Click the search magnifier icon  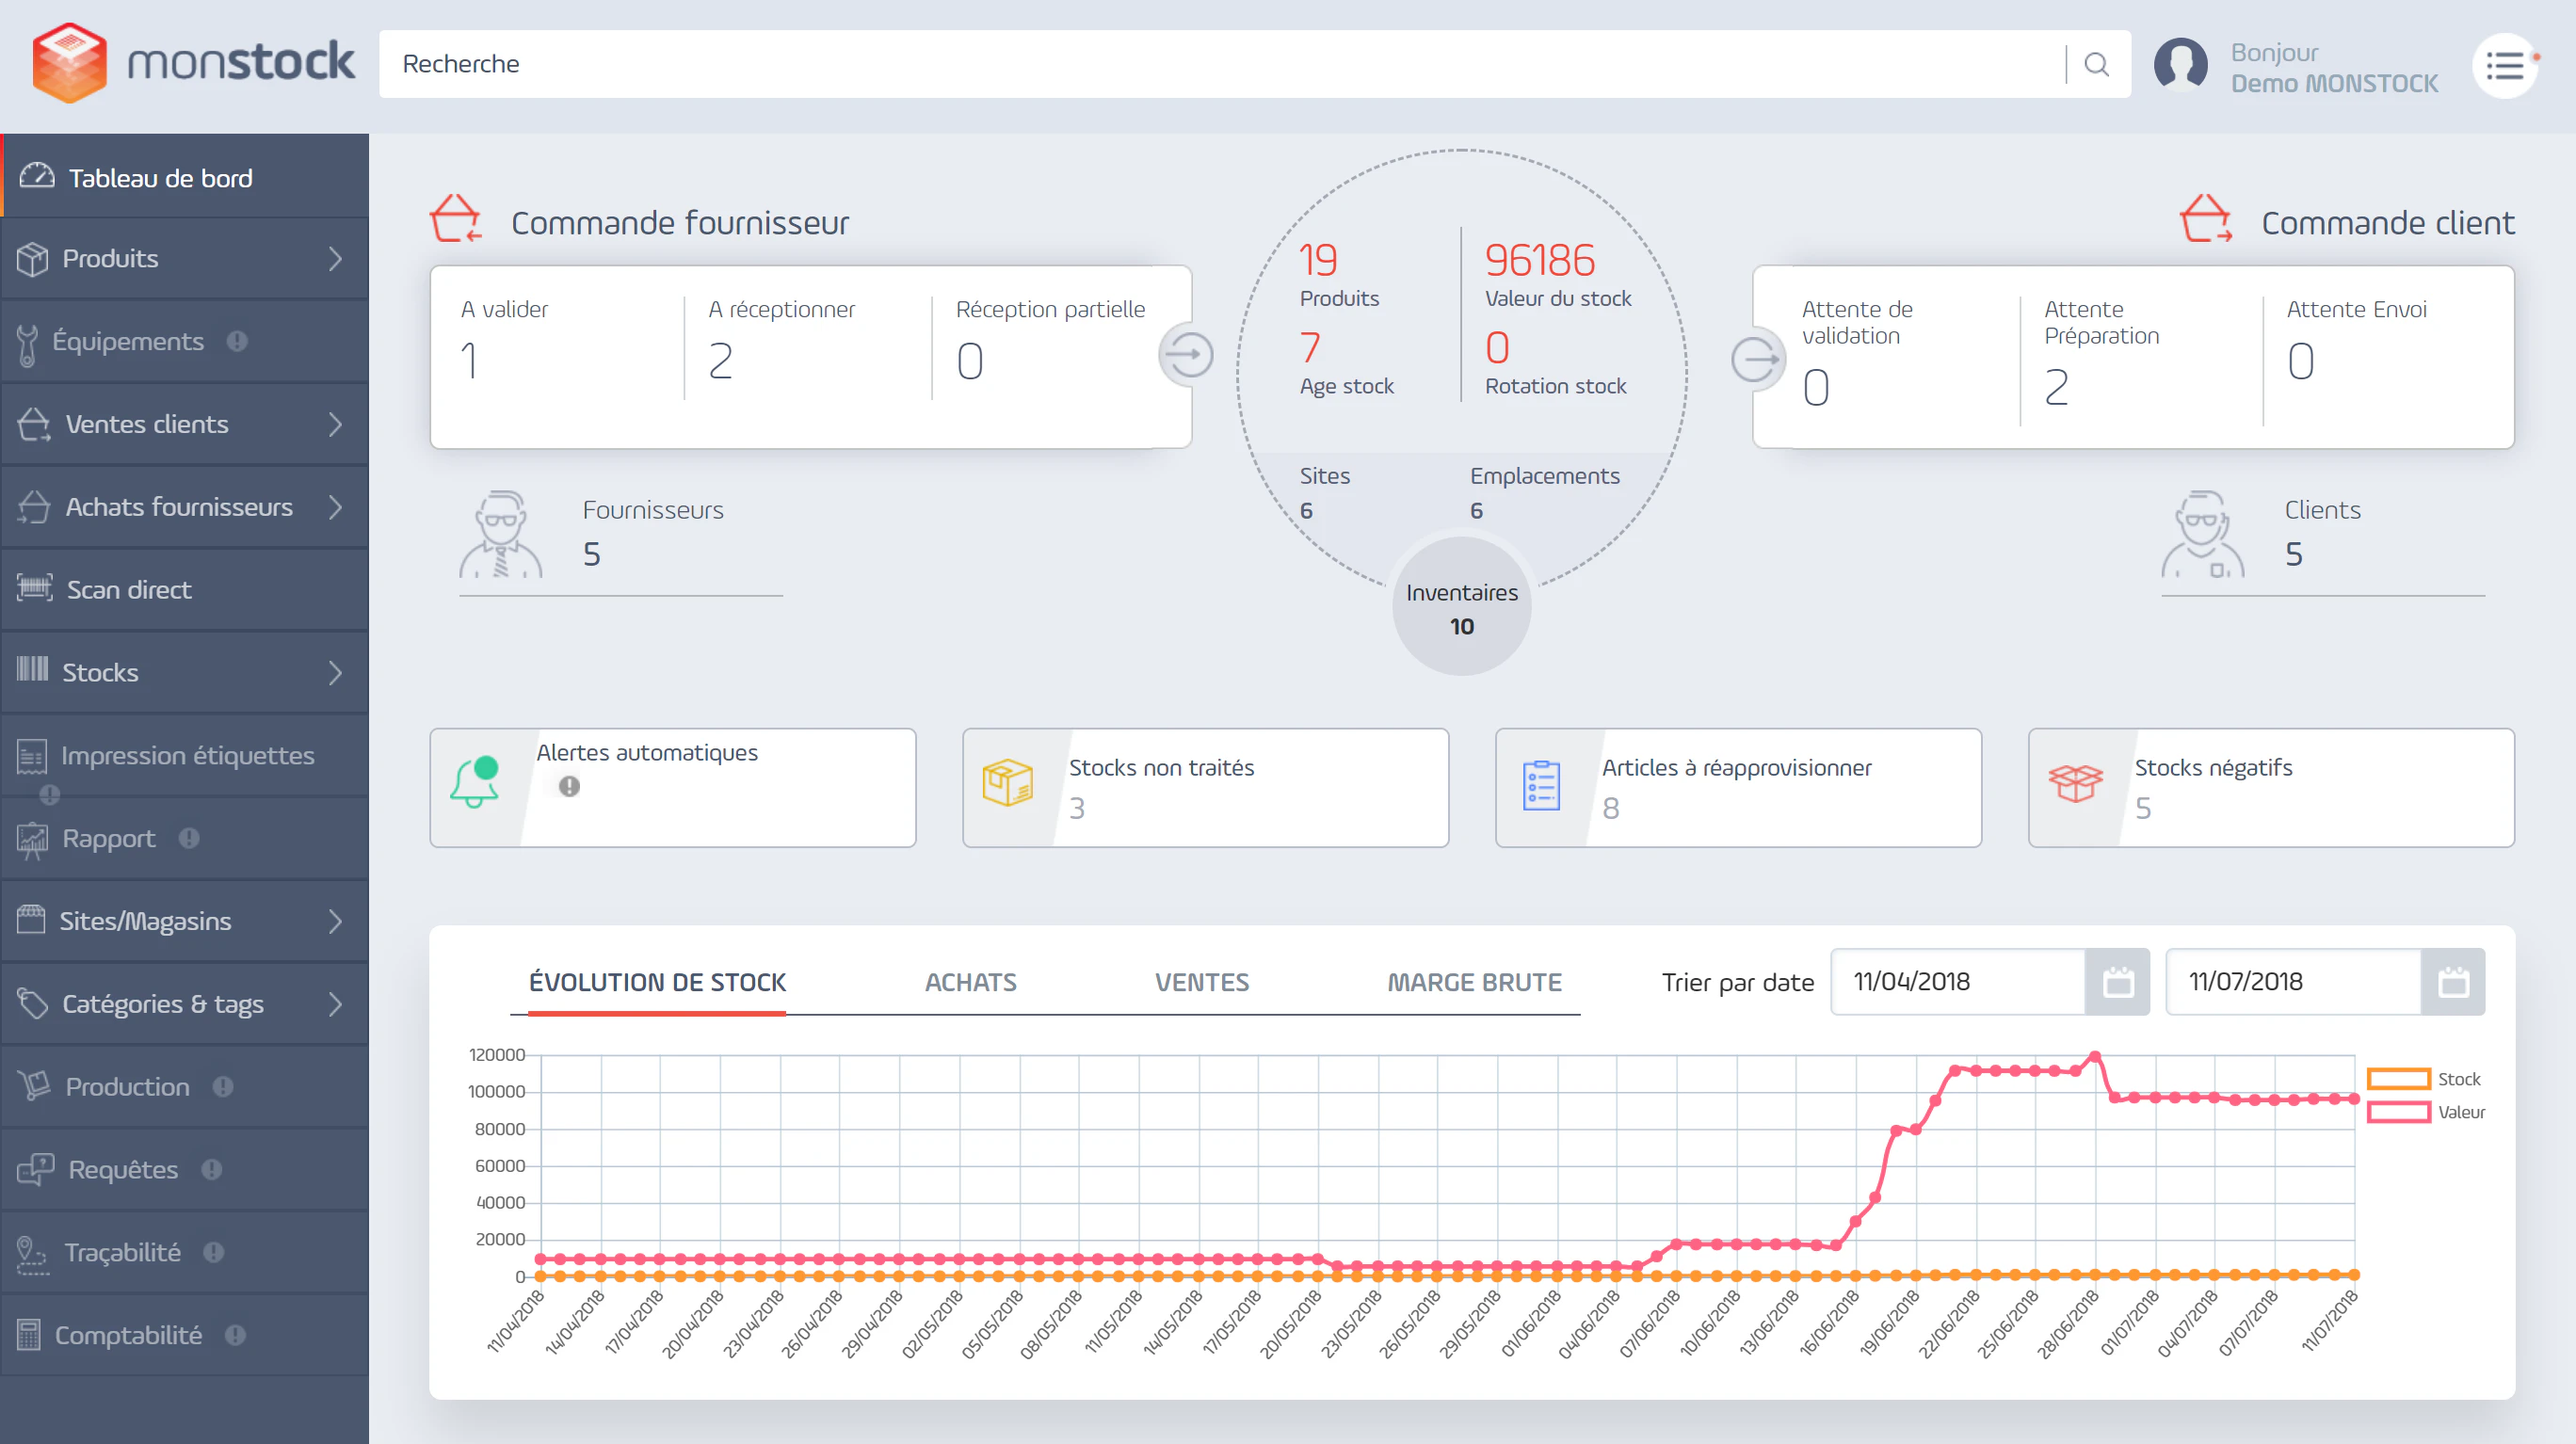coord(2096,64)
